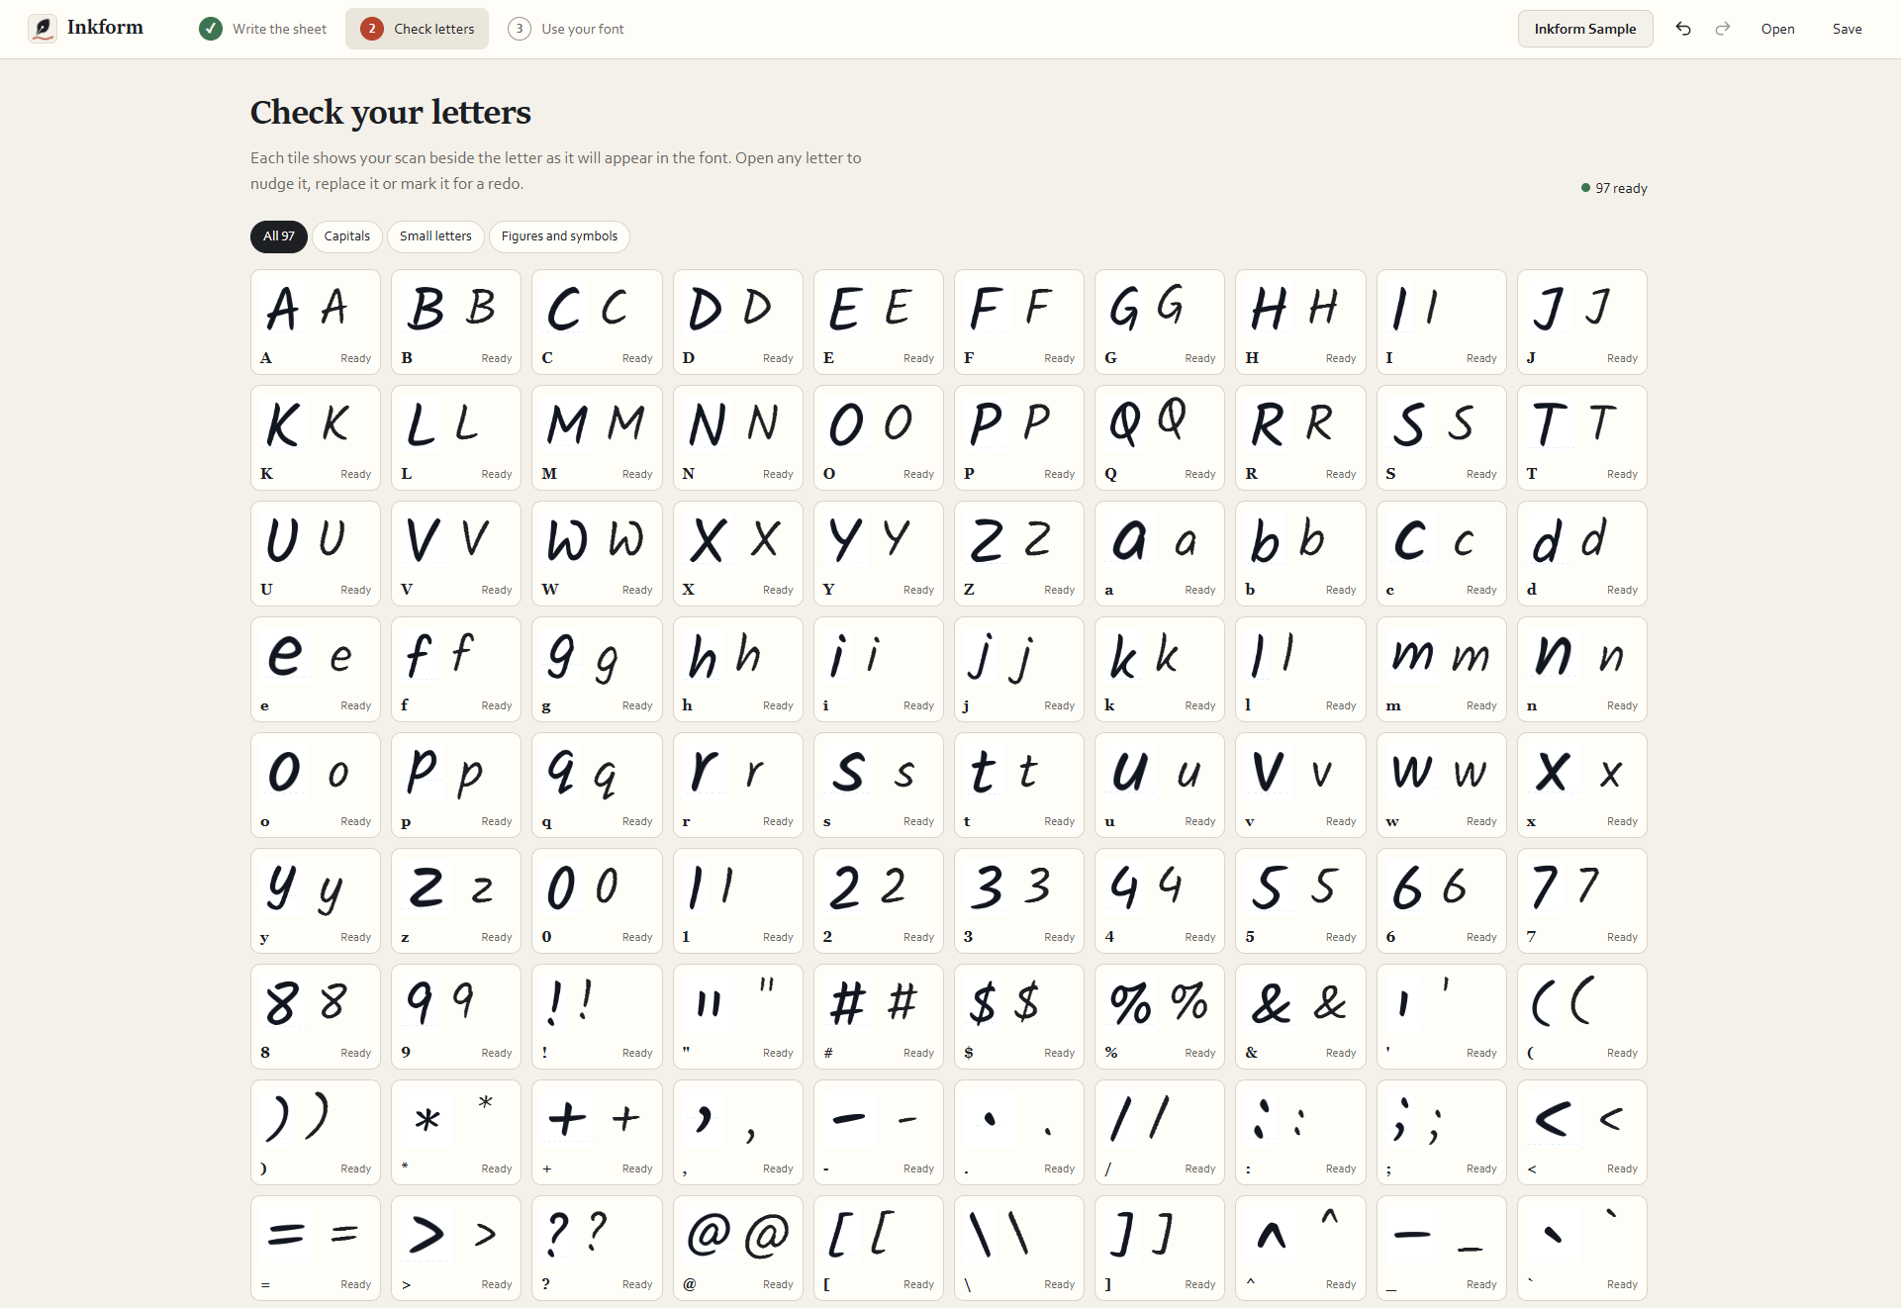
Task: Open the capital G letter tile
Action: pyautogui.click(x=1160, y=322)
